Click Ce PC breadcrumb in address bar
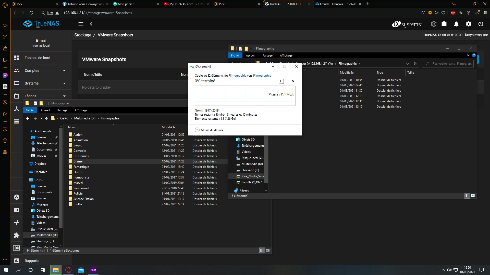This screenshot has width=490, height=275. click(64, 118)
